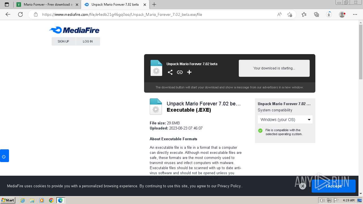This screenshot has height=204, width=363.
Task: Click the Edge taskbar icon
Action: pos(60,200)
